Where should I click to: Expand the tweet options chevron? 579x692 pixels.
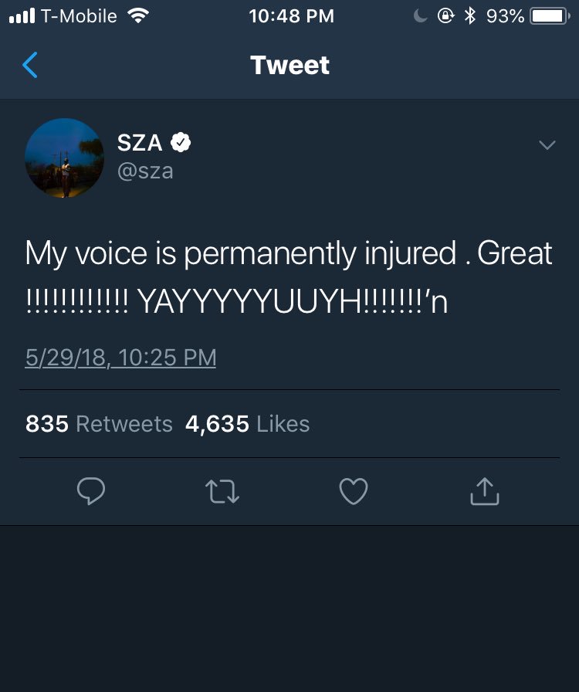tap(547, 144)
